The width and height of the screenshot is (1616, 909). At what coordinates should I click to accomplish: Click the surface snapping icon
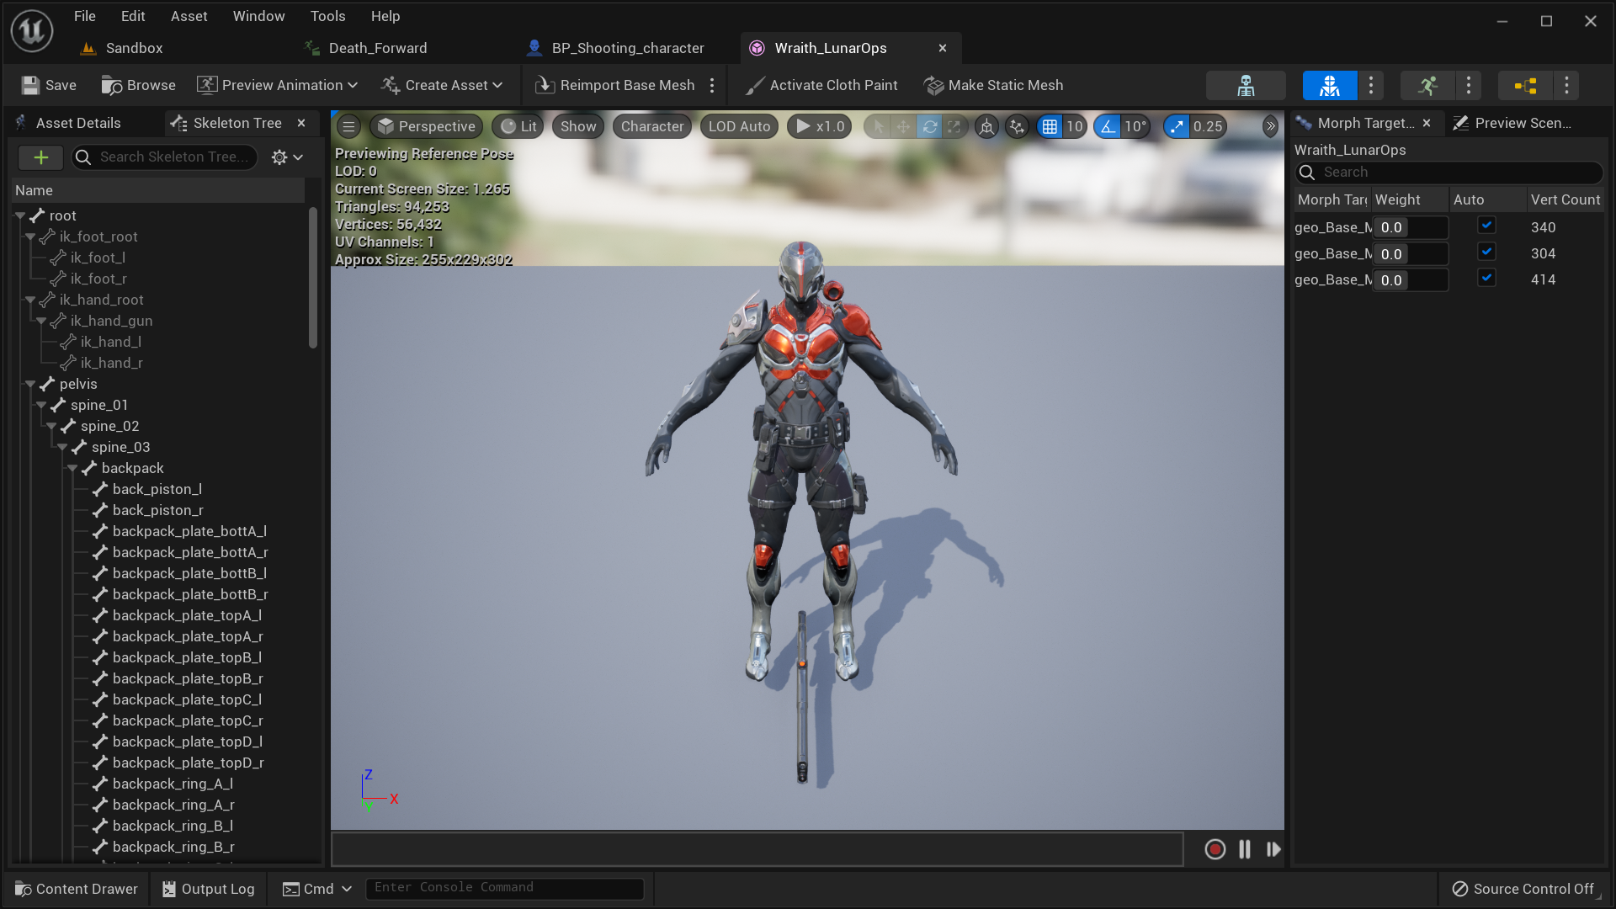point(1018,126)
